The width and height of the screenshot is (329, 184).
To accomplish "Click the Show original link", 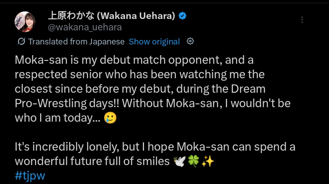I will coord(154,42).
